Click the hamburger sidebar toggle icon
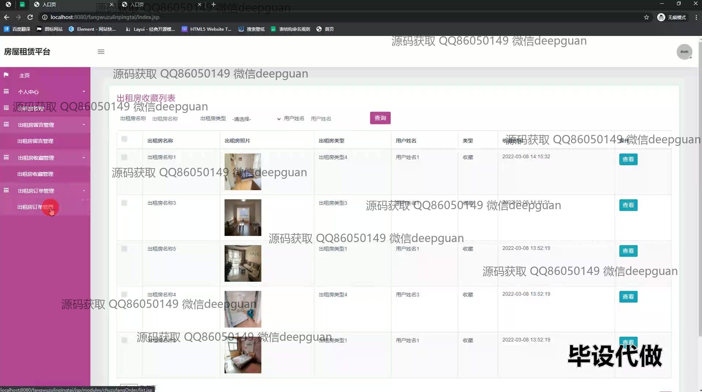The height and width of the screenshot is (392, 702). pos(101,52)
